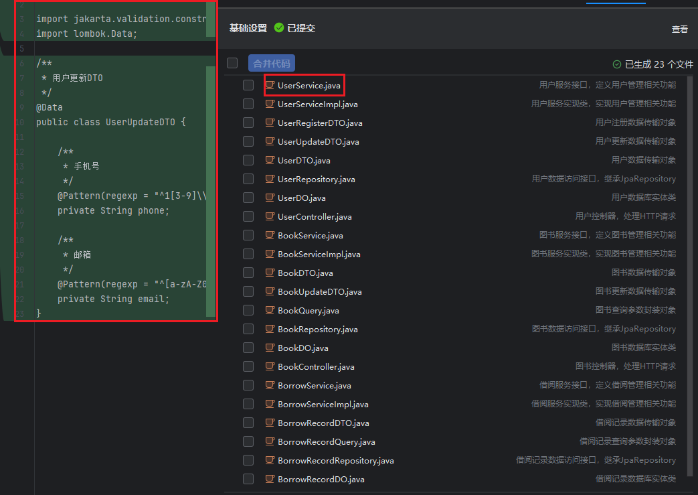This screenshot has height=495, width=698.
Task: Click the file icon next to UserController.java
Action: (270, 216)
